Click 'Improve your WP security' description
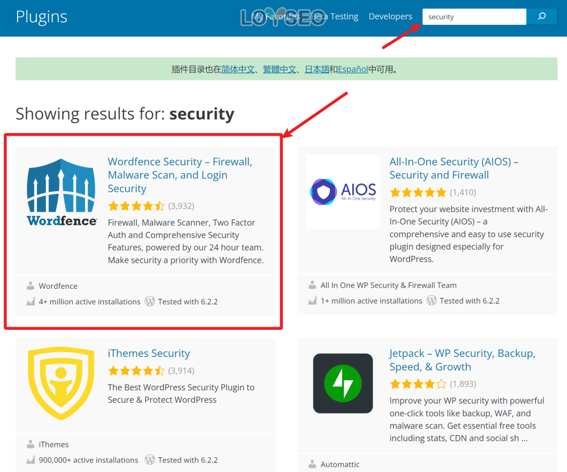Viewport: 567px width, 472px height. coord(467,420)
